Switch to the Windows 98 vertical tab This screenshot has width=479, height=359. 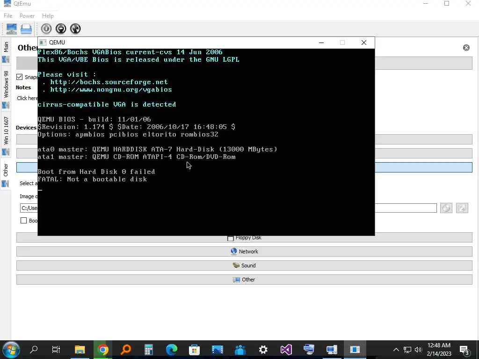pos(6,88)
